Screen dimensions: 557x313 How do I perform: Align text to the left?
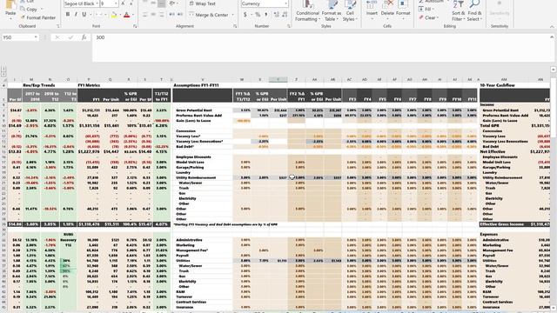(x=145, y=15)
